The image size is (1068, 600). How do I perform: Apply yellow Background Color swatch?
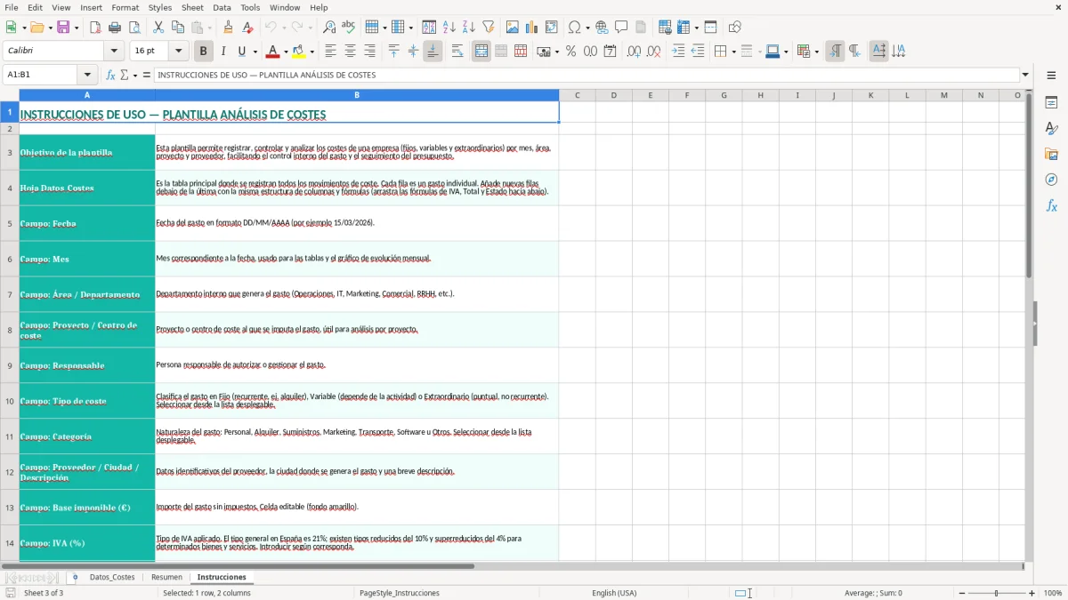pos(298,52)
